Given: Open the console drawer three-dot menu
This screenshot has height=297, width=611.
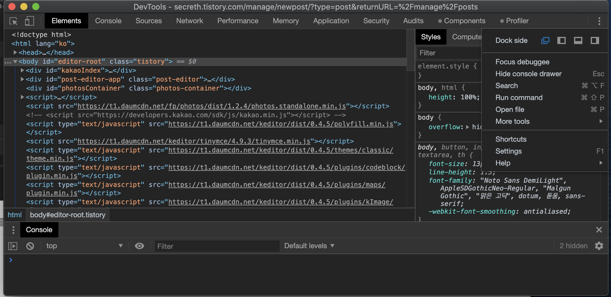Looking at the screenshot, I should 13,230.
